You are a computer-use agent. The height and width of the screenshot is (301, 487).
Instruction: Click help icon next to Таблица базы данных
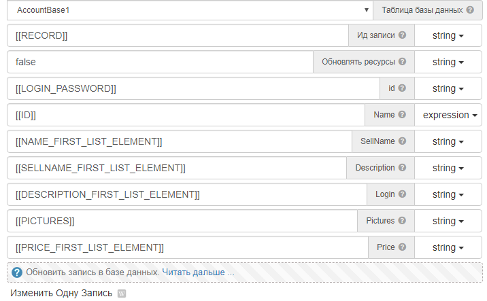[470, 10]
